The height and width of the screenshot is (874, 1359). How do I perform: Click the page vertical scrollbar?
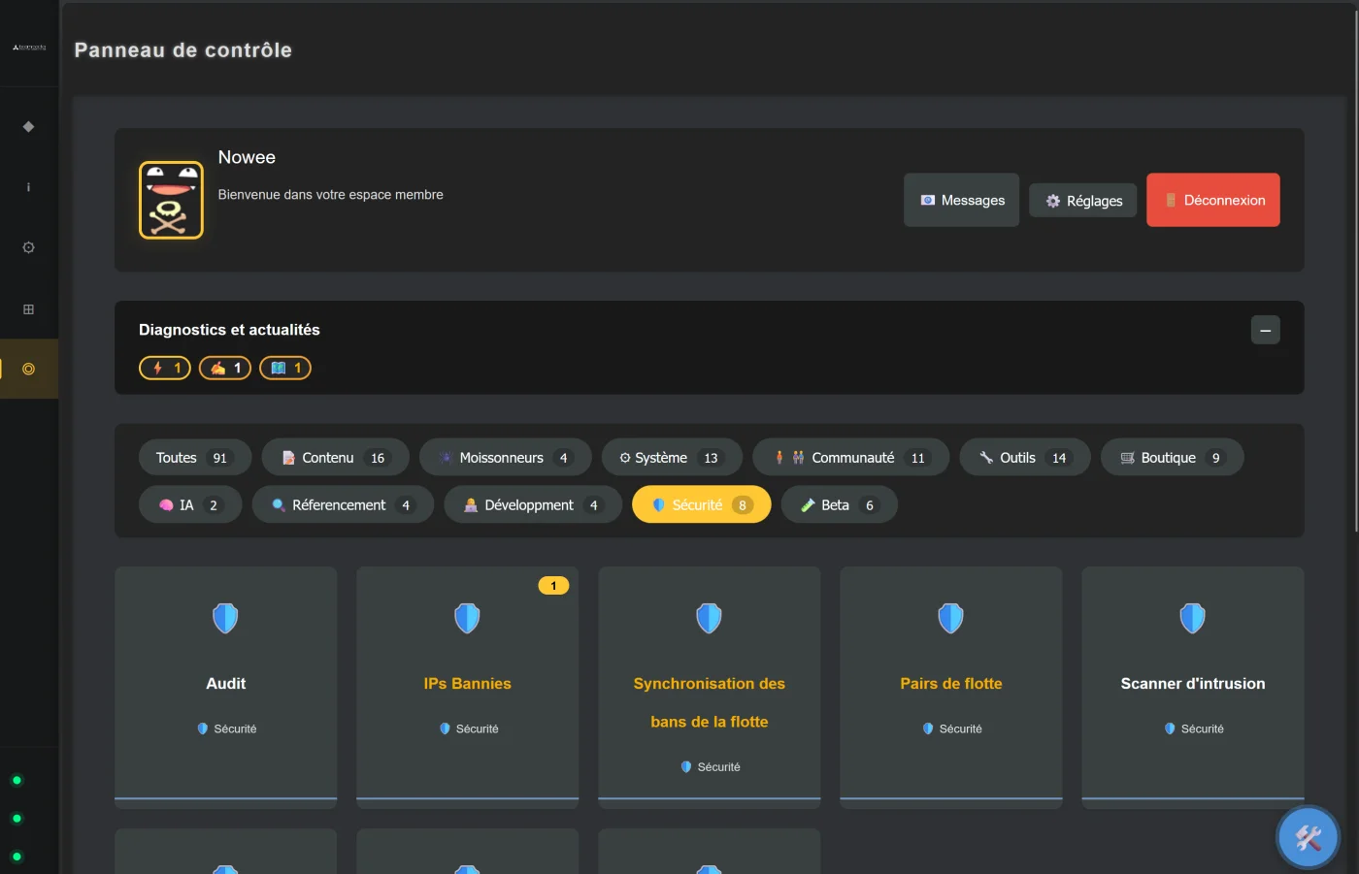coord(1355,272)
